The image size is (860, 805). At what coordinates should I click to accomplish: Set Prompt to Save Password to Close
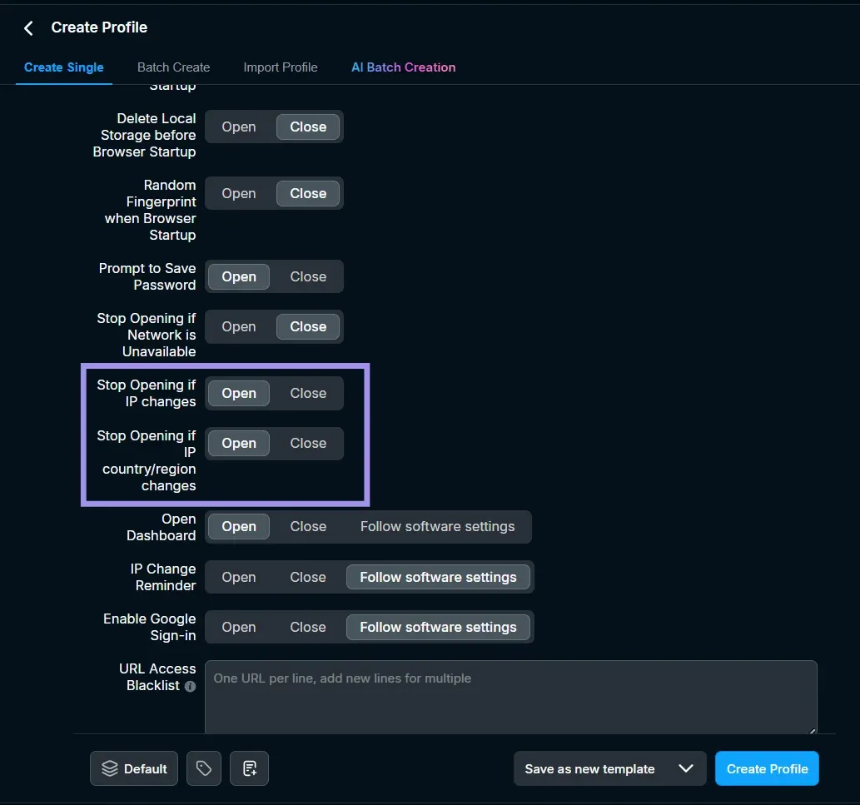[308, 276]
